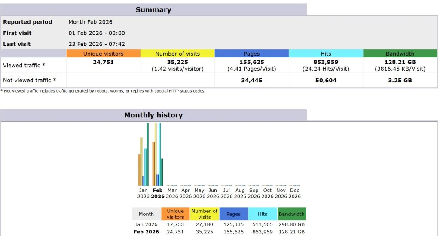The height and width of the screenshot is (236, 440).
Task: Select the Dec 2026 label under the chart
Action: 295,193
